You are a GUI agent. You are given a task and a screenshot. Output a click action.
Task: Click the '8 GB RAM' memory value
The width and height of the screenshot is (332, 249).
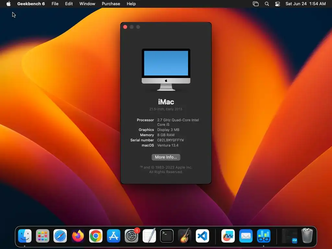(x=166, y=135)
